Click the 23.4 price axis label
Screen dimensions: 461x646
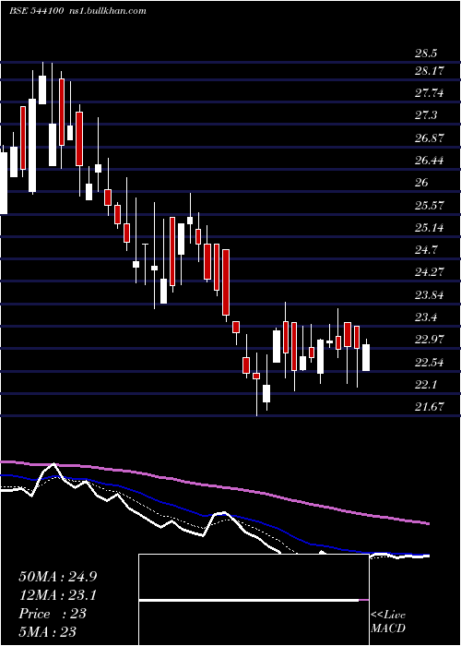[426, 317]
